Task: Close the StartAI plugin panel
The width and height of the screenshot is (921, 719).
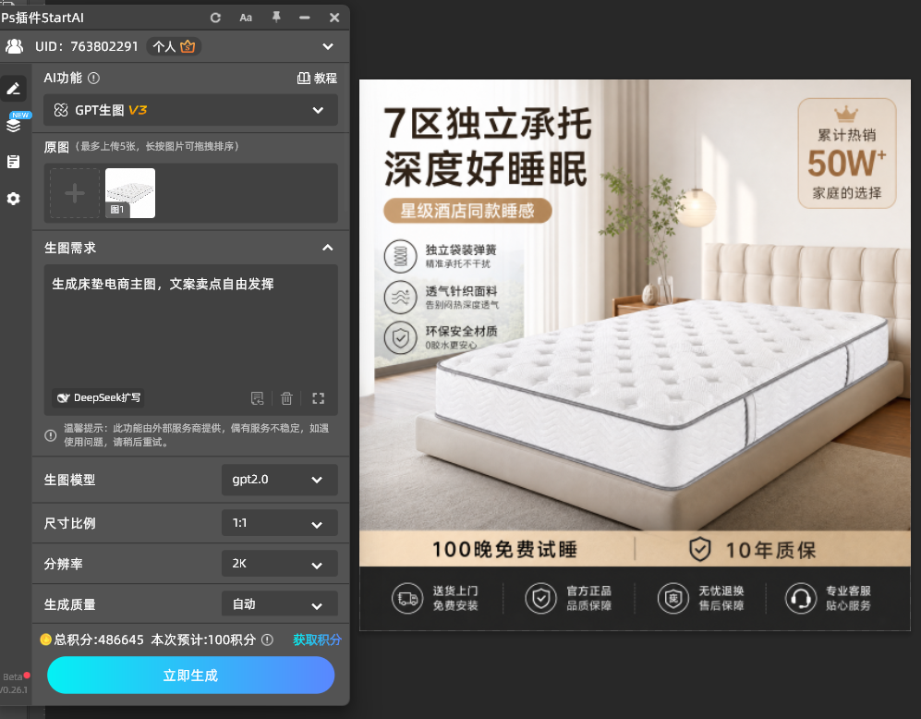Action: [x=334, y=18]
